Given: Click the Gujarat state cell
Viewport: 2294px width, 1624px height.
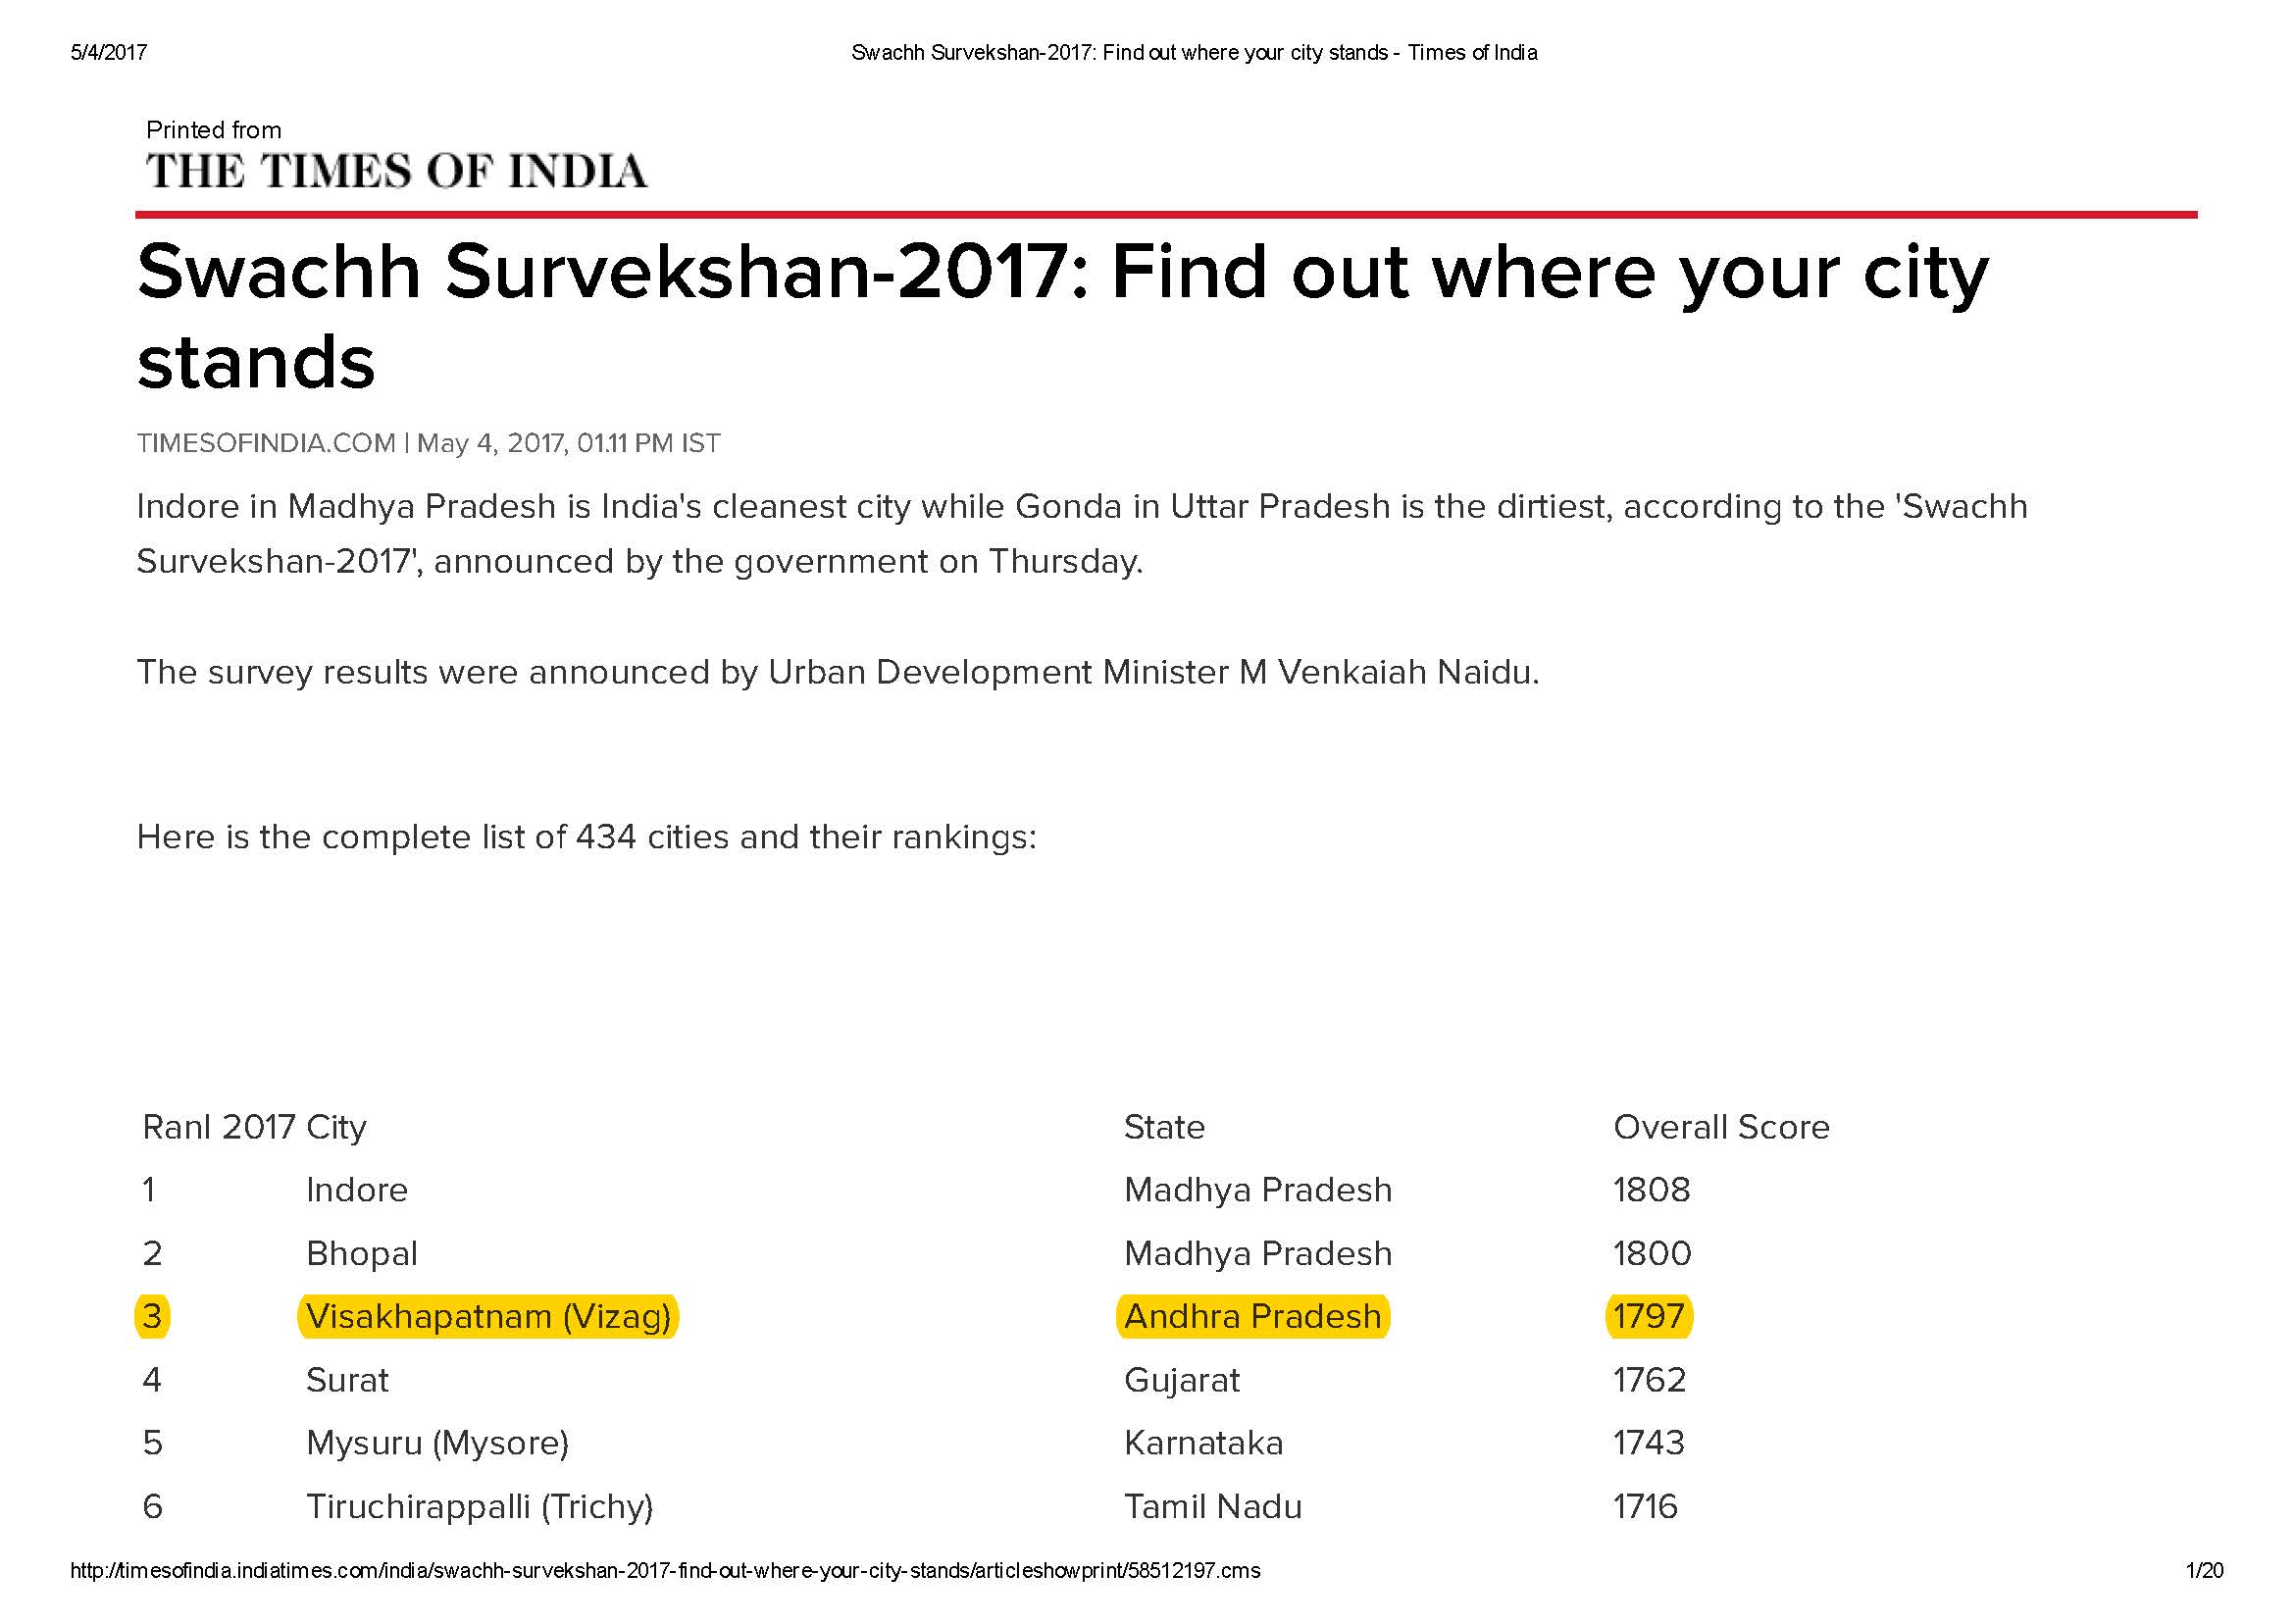Looking at the screenshot, I should coord(1181,1381).
